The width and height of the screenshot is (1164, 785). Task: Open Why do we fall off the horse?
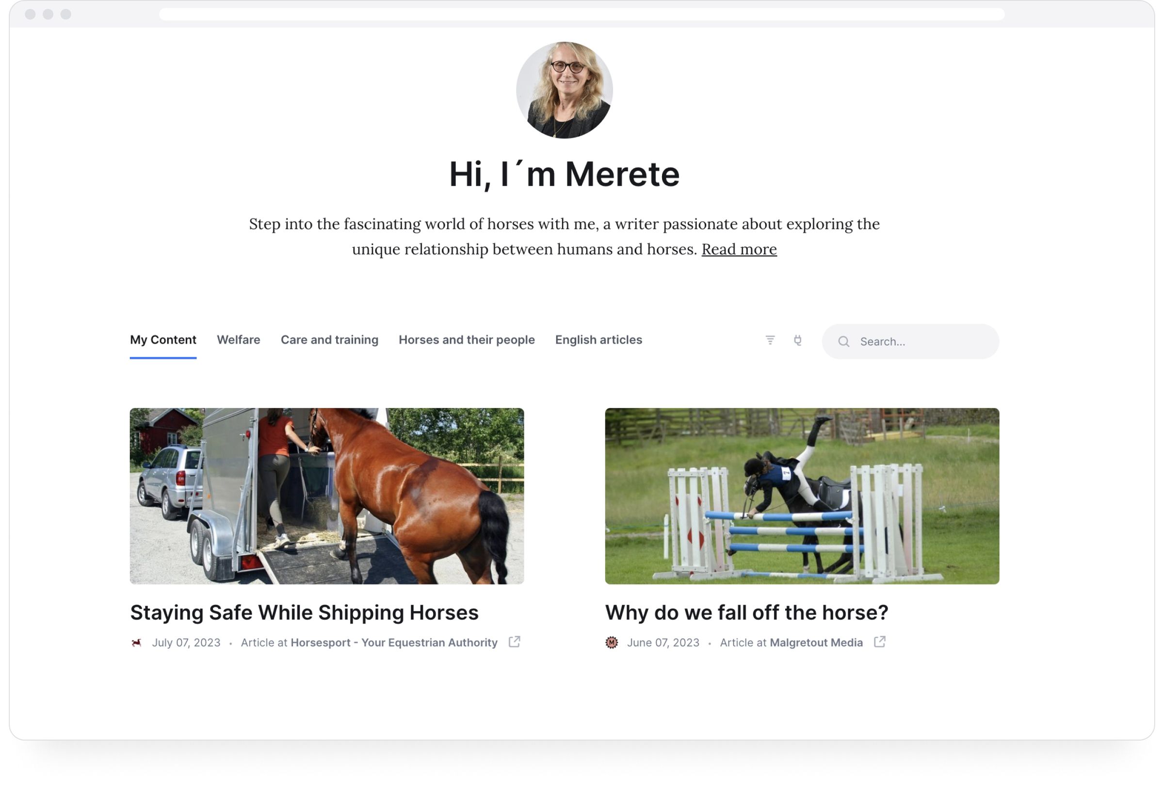[746, 612]
